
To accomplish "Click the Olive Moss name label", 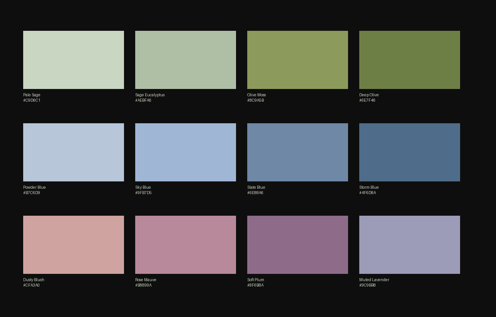I will coord(256,95).
